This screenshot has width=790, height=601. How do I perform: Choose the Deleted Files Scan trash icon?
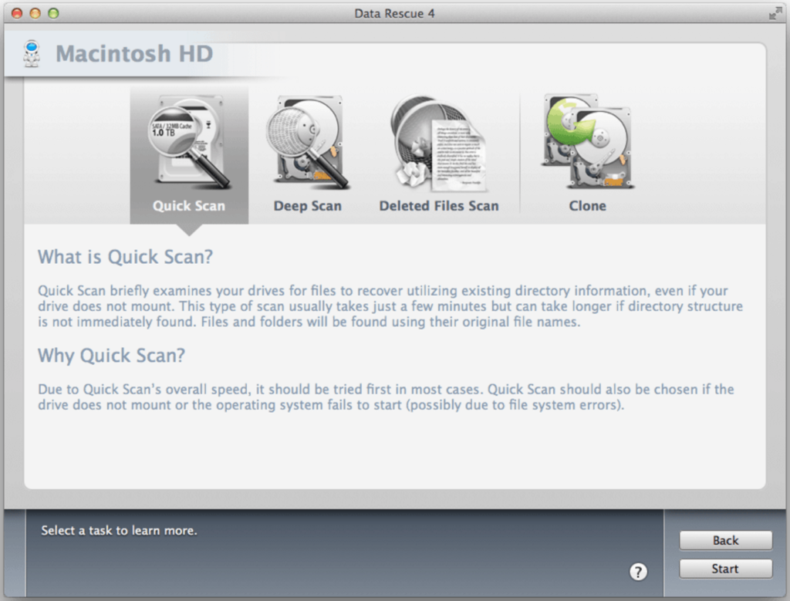(438, 143)
